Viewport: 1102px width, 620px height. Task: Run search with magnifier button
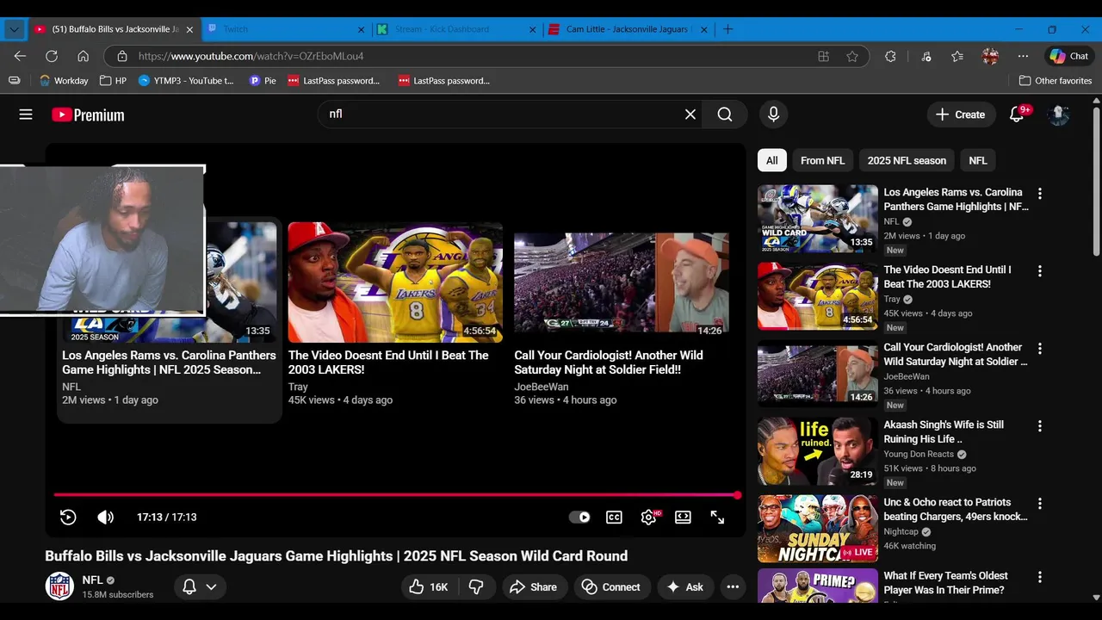click(x=725, y=115)
